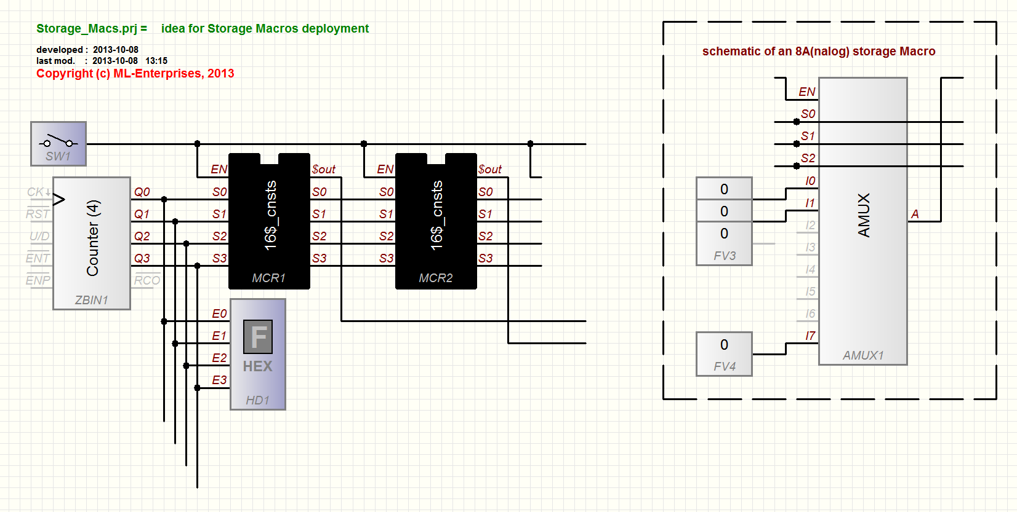Click the EN input pin of MCR2
The height and width of the screenshot is (512, 1017).
pyautogui.click(x=385, y=169)
